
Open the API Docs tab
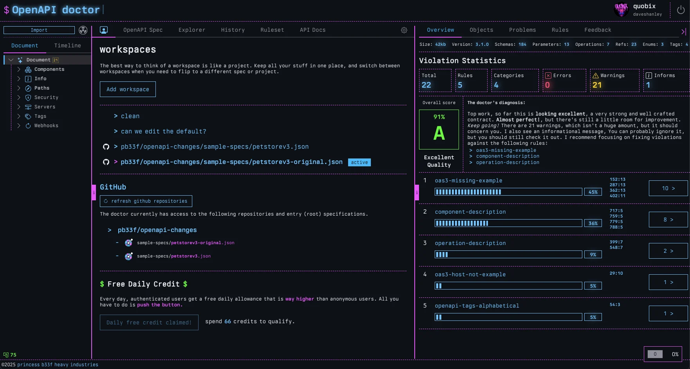(313, 30)
